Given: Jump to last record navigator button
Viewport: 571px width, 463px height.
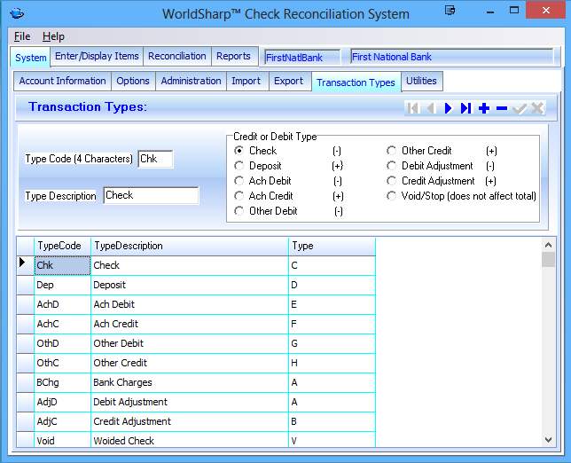Looking at the screenshot, I should coord(466,108).
